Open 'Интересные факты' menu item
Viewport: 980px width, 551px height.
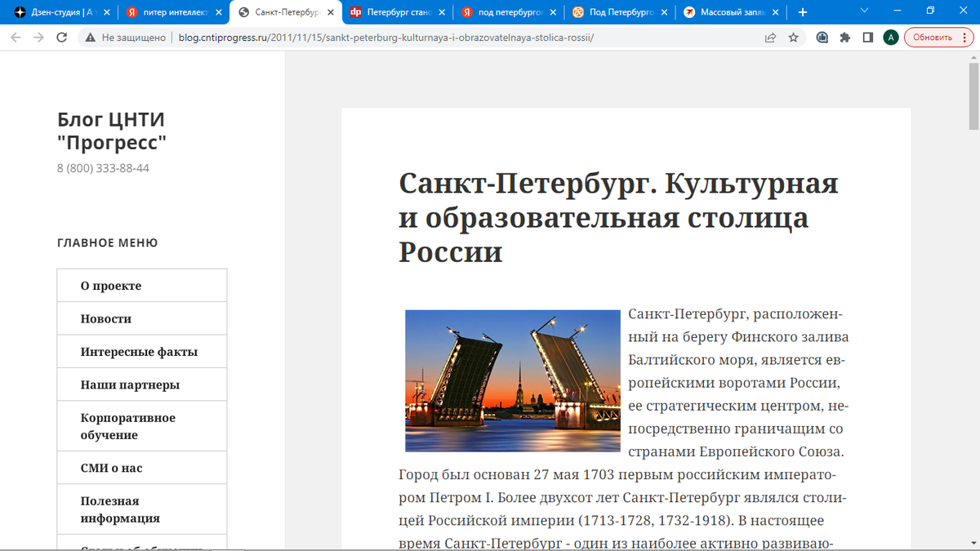click(142, 352)
